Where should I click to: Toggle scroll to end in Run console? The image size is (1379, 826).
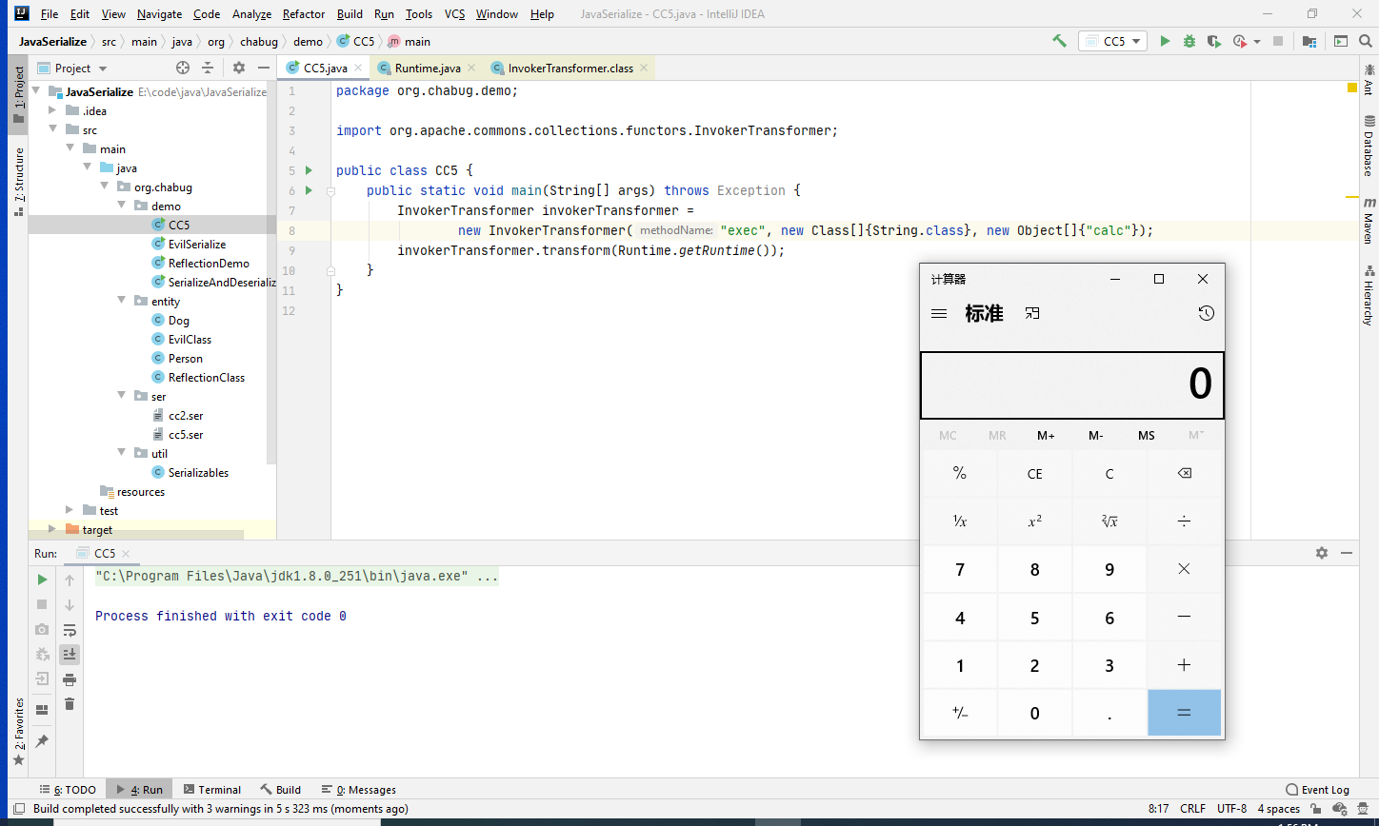(70, 654)
